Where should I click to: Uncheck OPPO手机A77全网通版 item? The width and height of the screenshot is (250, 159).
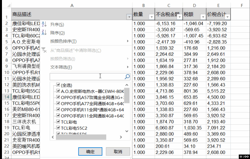[x=58, y=103]
